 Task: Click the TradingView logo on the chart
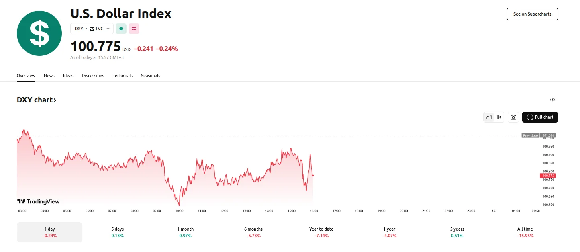pos(39,201)
